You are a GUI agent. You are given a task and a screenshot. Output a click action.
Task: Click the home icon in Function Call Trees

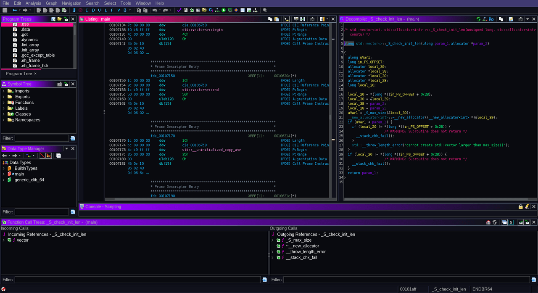pos(488,222)
